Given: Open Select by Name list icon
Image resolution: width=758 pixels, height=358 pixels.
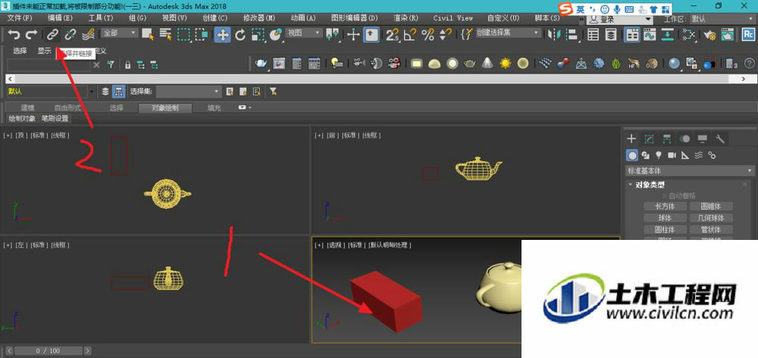Looking at the screenshot, I should coord(165,34).
